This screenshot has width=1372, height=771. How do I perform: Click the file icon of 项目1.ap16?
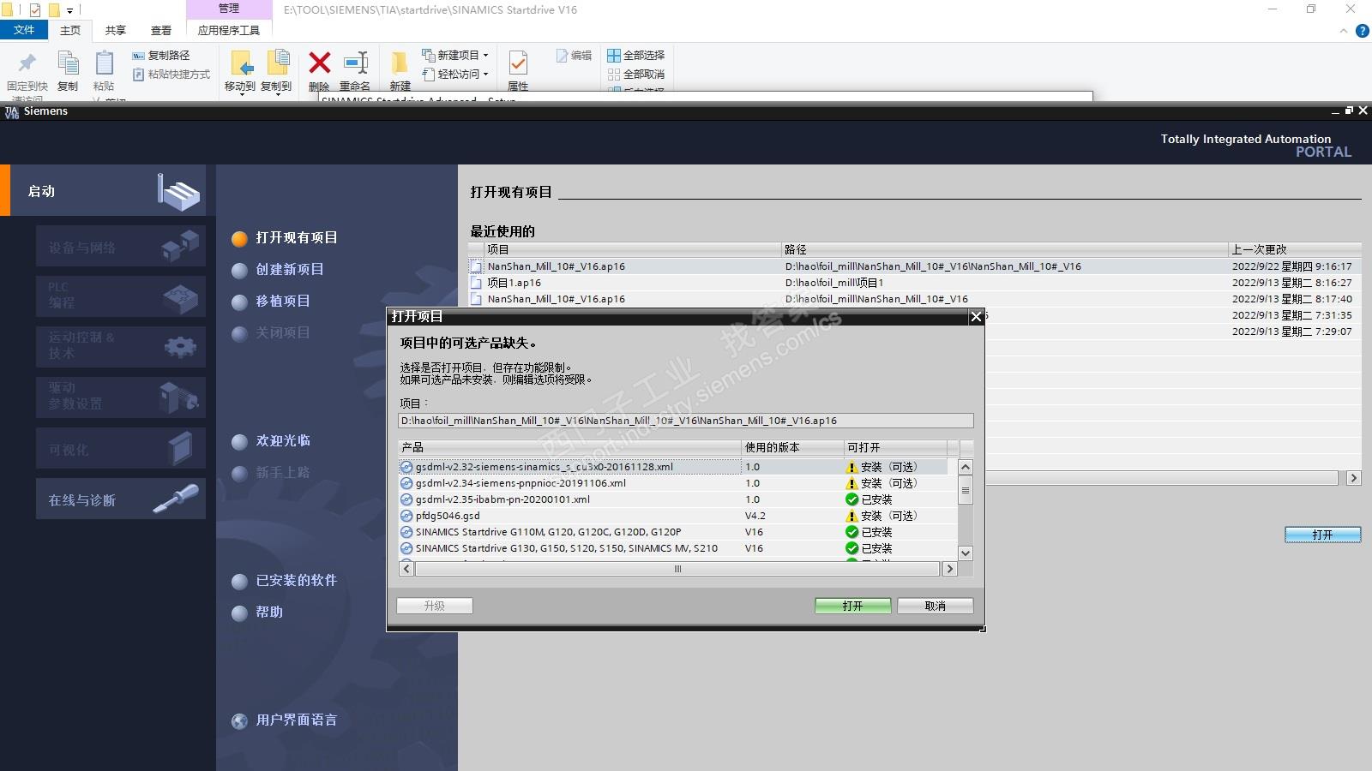[476, 283]
